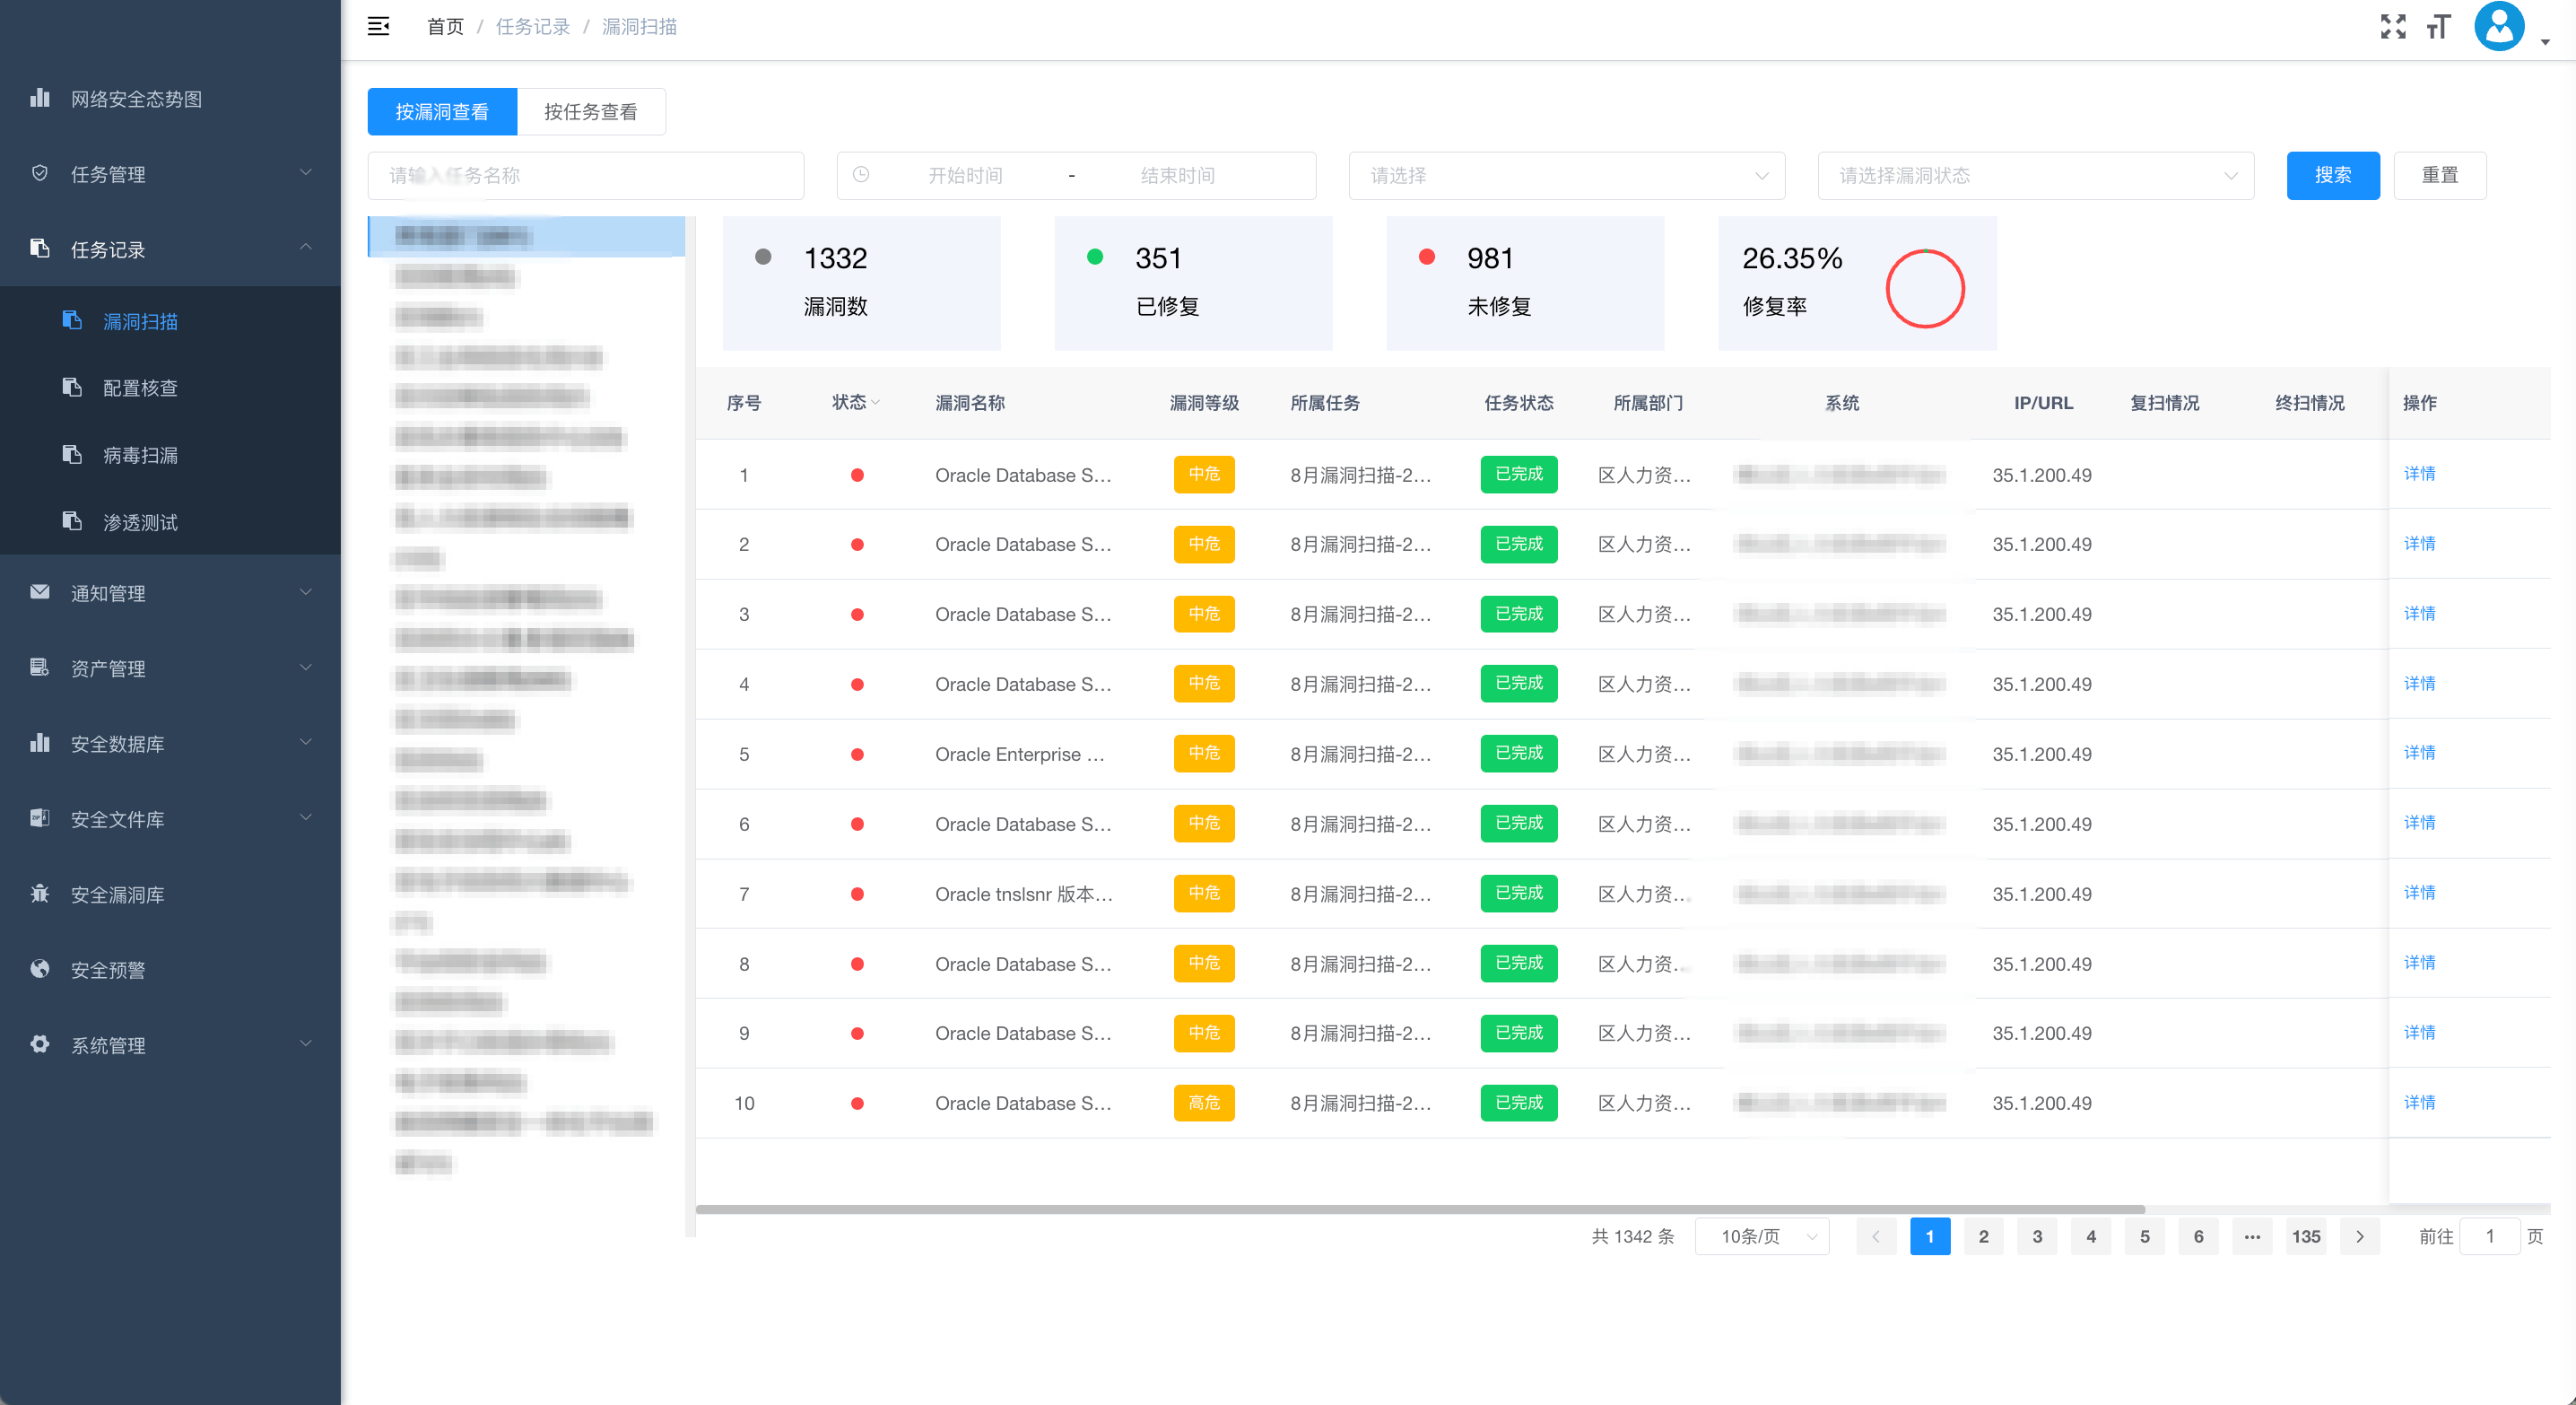Click the 请输入任务名称 input field
This screenshot has width=2576, height=1405.
pos(585,176)
